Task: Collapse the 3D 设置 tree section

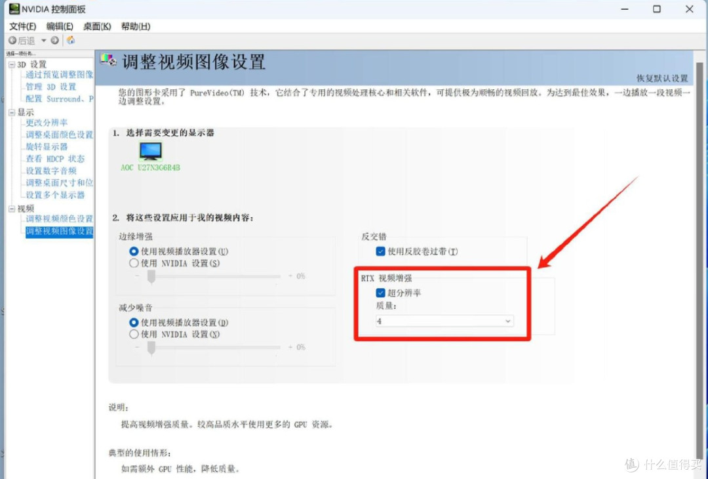Action: (13, 64)
